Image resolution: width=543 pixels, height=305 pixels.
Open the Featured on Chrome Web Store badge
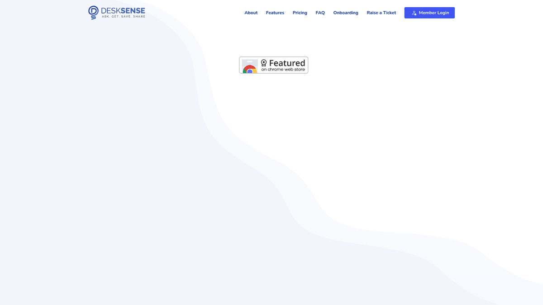pyautogui.click(x=274, y=65)
